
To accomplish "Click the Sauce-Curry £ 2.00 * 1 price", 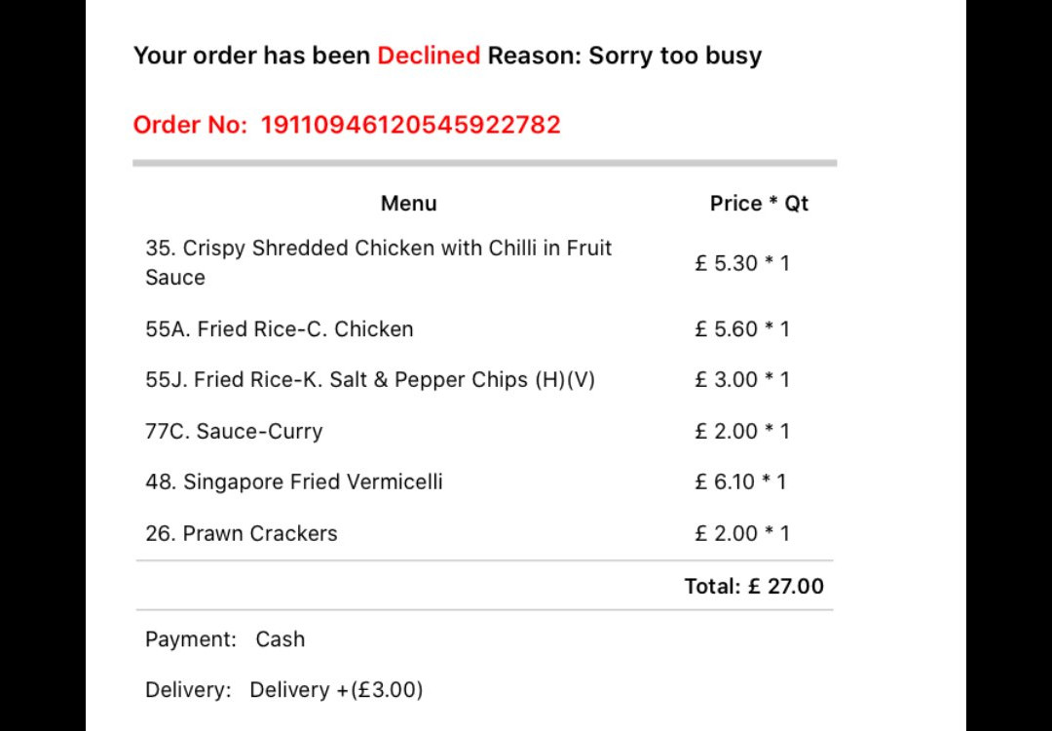I will (x=741, y=432).
